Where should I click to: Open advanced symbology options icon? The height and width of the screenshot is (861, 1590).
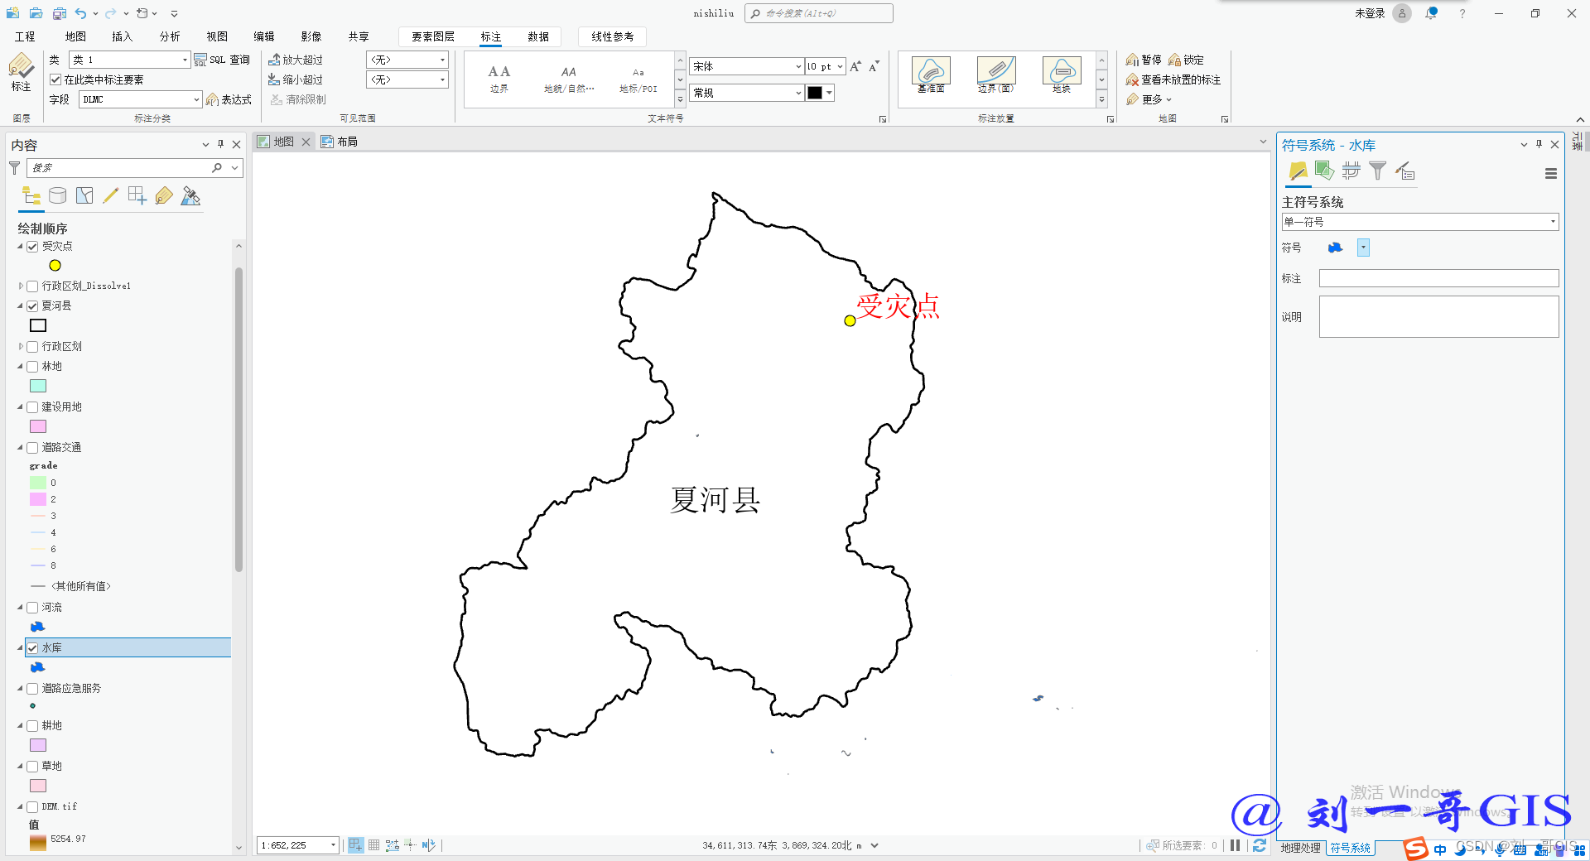pyautogui.click(x=1404, y=171)
